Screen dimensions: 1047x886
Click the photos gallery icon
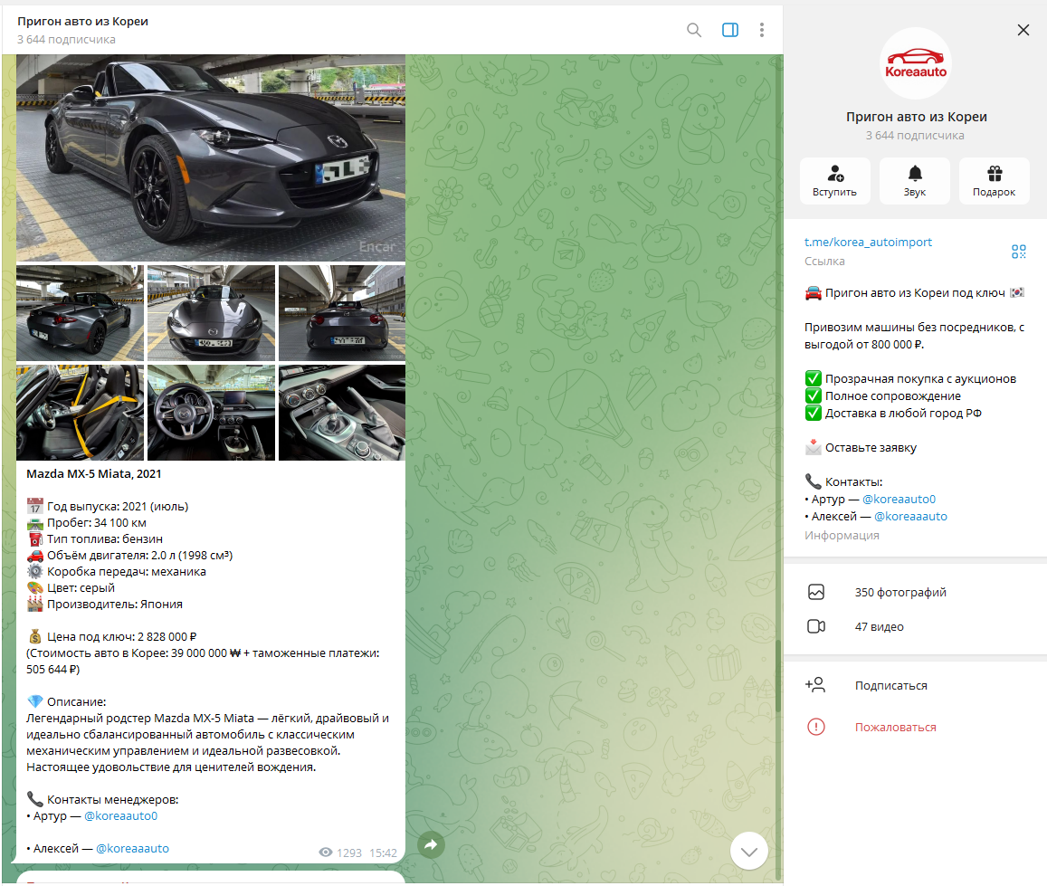point(816,592)
